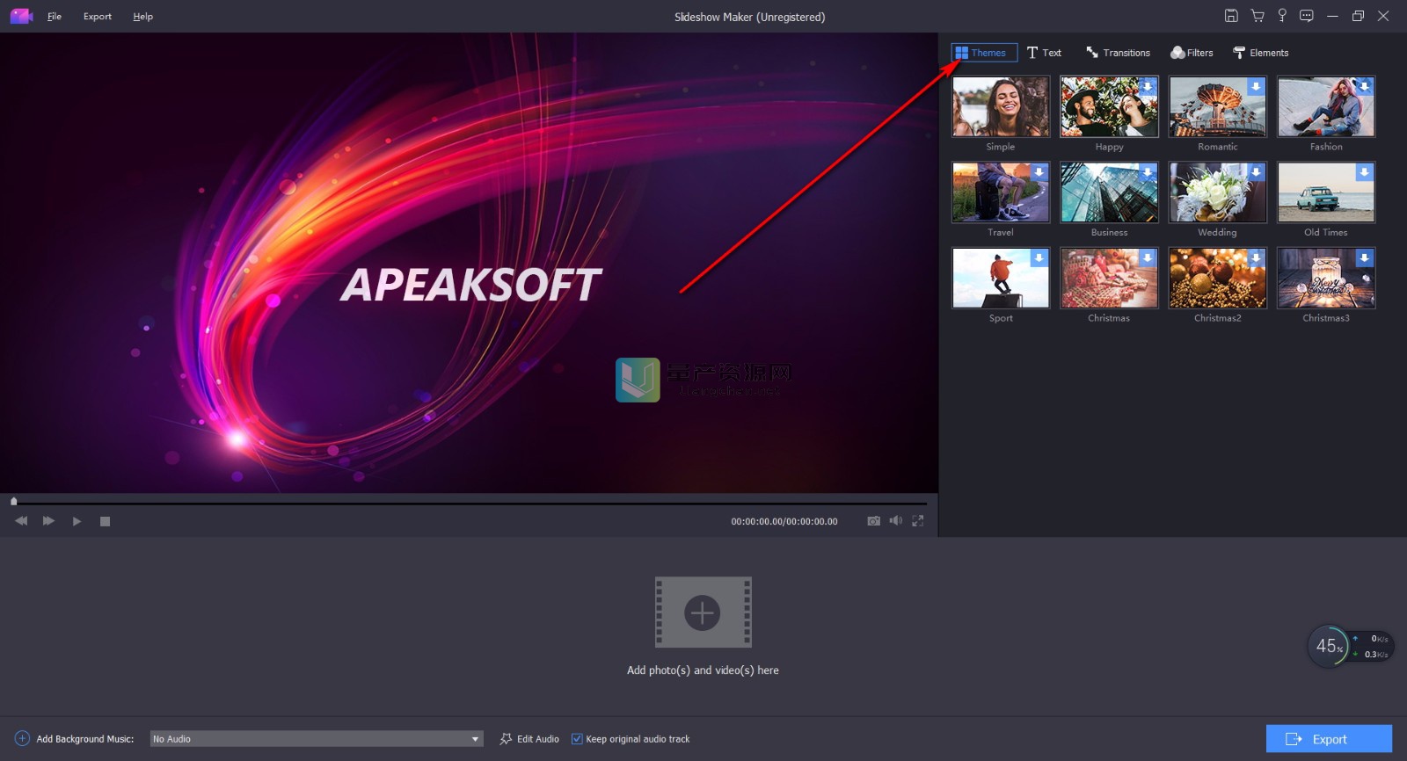This screenshot has width=1407, height=761.
Task: Select the Travel theme thumbnail
Action: point(1001,192)
